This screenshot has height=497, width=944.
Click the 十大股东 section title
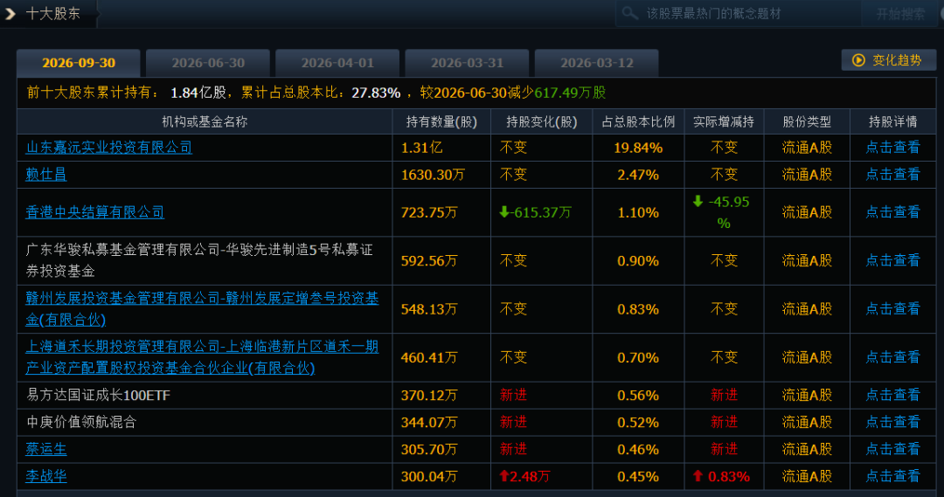pyautogui.click(x=53, y=13)
